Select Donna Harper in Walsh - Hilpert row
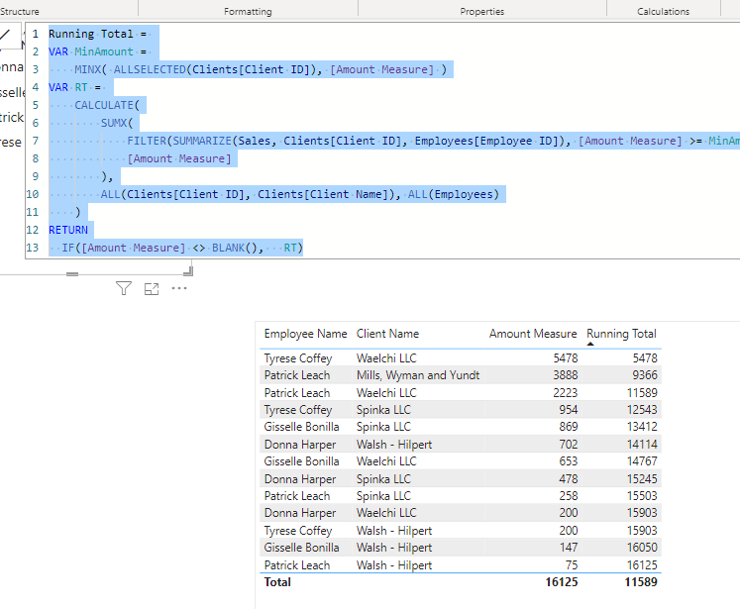The width and height of the screenshot is (740, 609). (300, 445)
